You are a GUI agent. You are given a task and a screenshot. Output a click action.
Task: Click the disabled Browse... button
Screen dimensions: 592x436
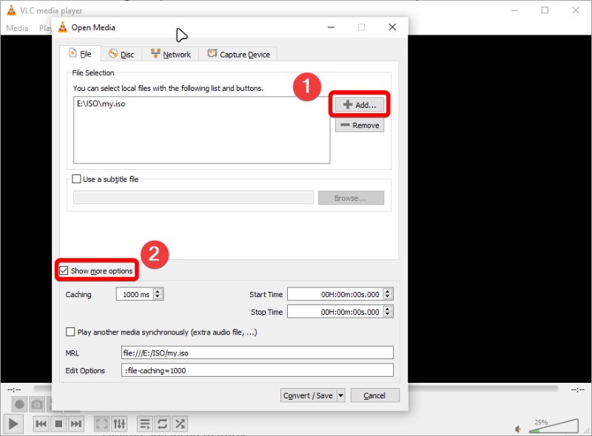tap(351, 198)
